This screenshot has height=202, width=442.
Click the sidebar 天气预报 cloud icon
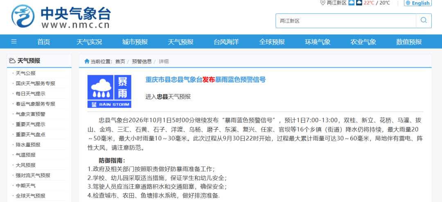click(12, 60)
